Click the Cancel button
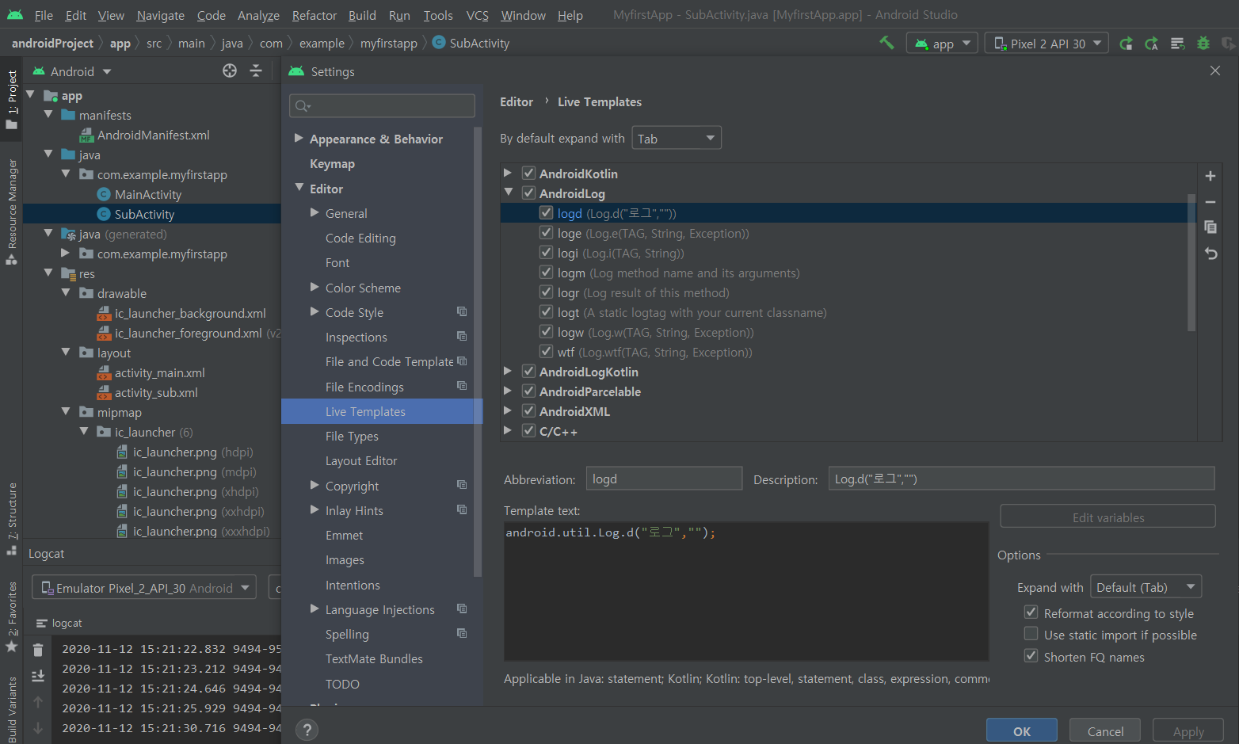The image size is (1239, 744). [x=1105, y=731]
